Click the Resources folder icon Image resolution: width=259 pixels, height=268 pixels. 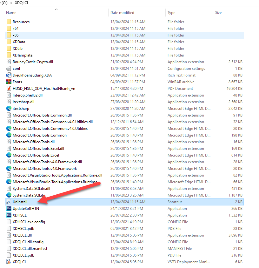coord(9,22)
